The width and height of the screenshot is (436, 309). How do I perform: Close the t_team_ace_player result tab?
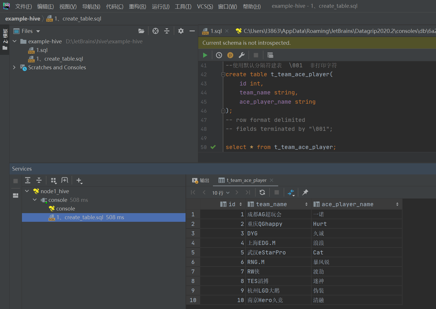[272, 180]
